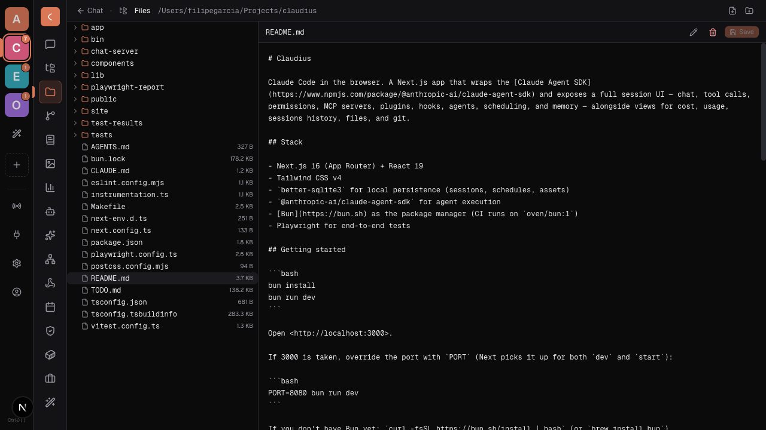This screenshot has height=430, width=766.
Task: Open the folder tree icon in the sidebar
Action: [x=50, y=68]
